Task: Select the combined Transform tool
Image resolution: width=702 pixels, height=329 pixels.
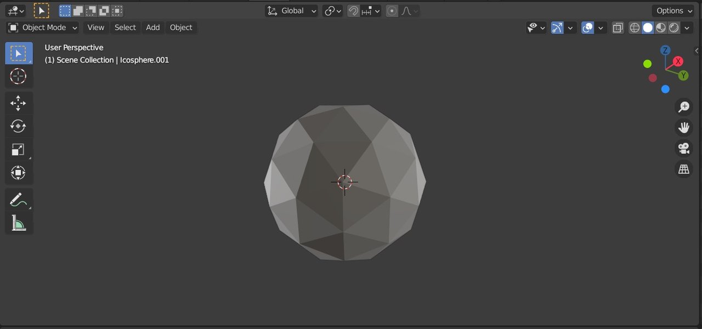Action: tap(19, 173)
